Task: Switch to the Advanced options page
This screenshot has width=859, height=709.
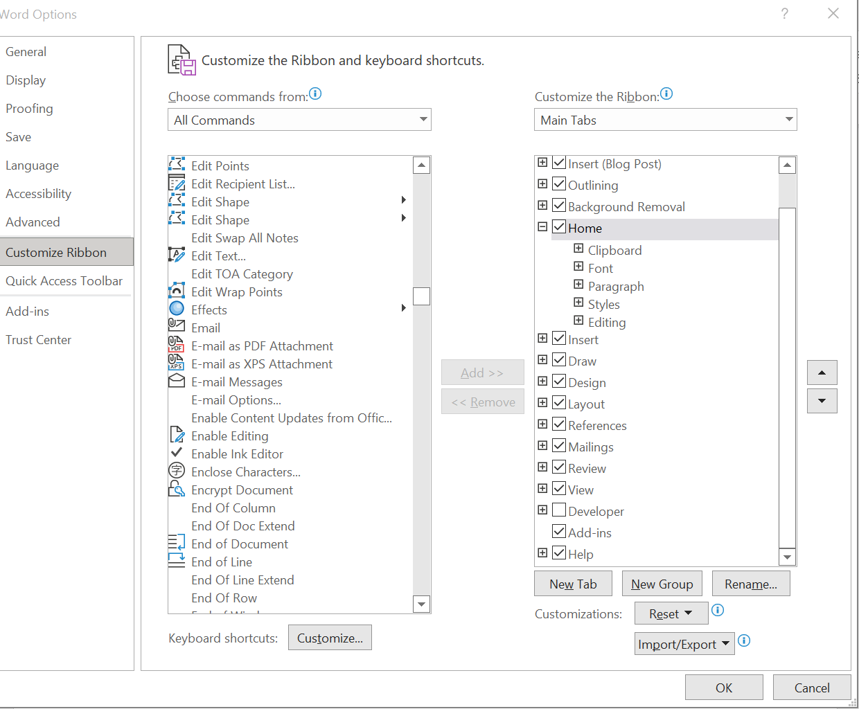Action: (x=67, y=222)
